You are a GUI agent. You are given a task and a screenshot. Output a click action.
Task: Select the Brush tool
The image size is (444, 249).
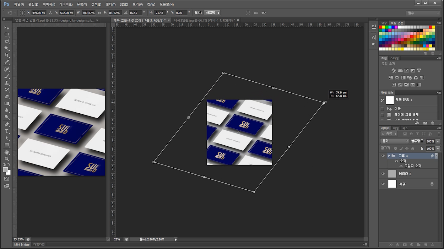click(x=7, y=76)
